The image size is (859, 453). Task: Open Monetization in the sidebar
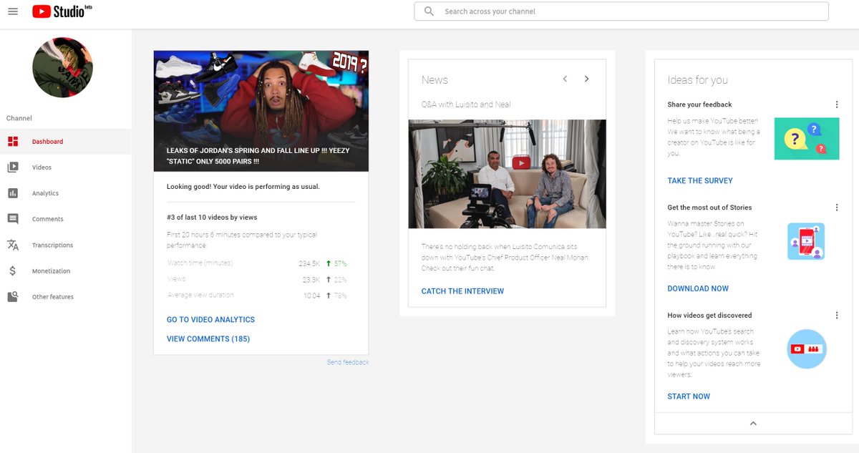pyautogui.click(x=65, y=271)
